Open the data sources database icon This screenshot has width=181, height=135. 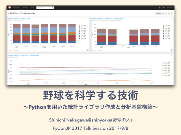[160, 8]
